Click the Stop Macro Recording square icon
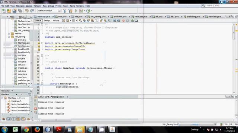The image size is (238, 133). [x=128, y=21]
